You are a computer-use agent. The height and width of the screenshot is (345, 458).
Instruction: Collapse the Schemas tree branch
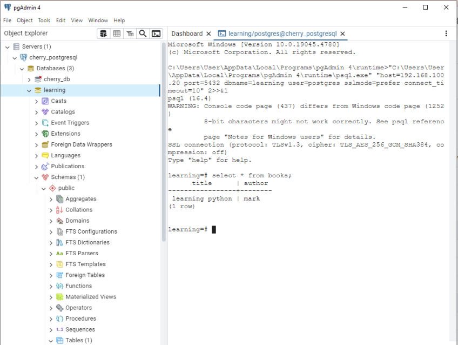pyautogui.click(x=36, y=177)
